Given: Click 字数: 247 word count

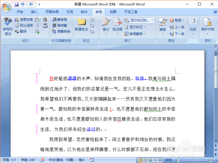Looking at the screenshot, I should (x=28, y=160).
